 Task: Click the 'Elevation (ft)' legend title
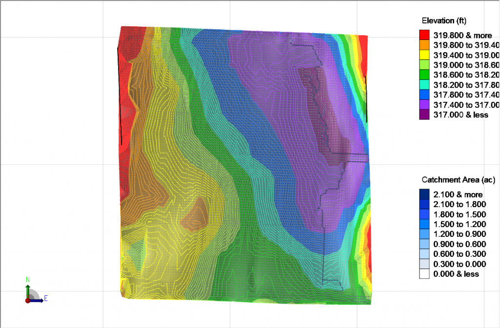(444, 21)
